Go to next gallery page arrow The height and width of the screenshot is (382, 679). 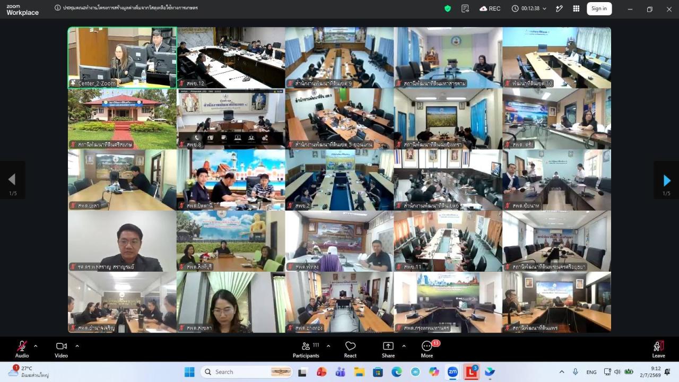(666, 180)
